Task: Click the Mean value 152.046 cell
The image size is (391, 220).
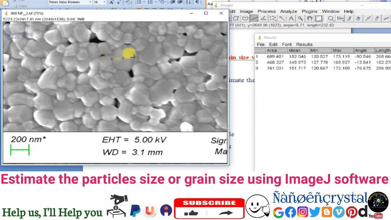Action: tap(297, 57)
